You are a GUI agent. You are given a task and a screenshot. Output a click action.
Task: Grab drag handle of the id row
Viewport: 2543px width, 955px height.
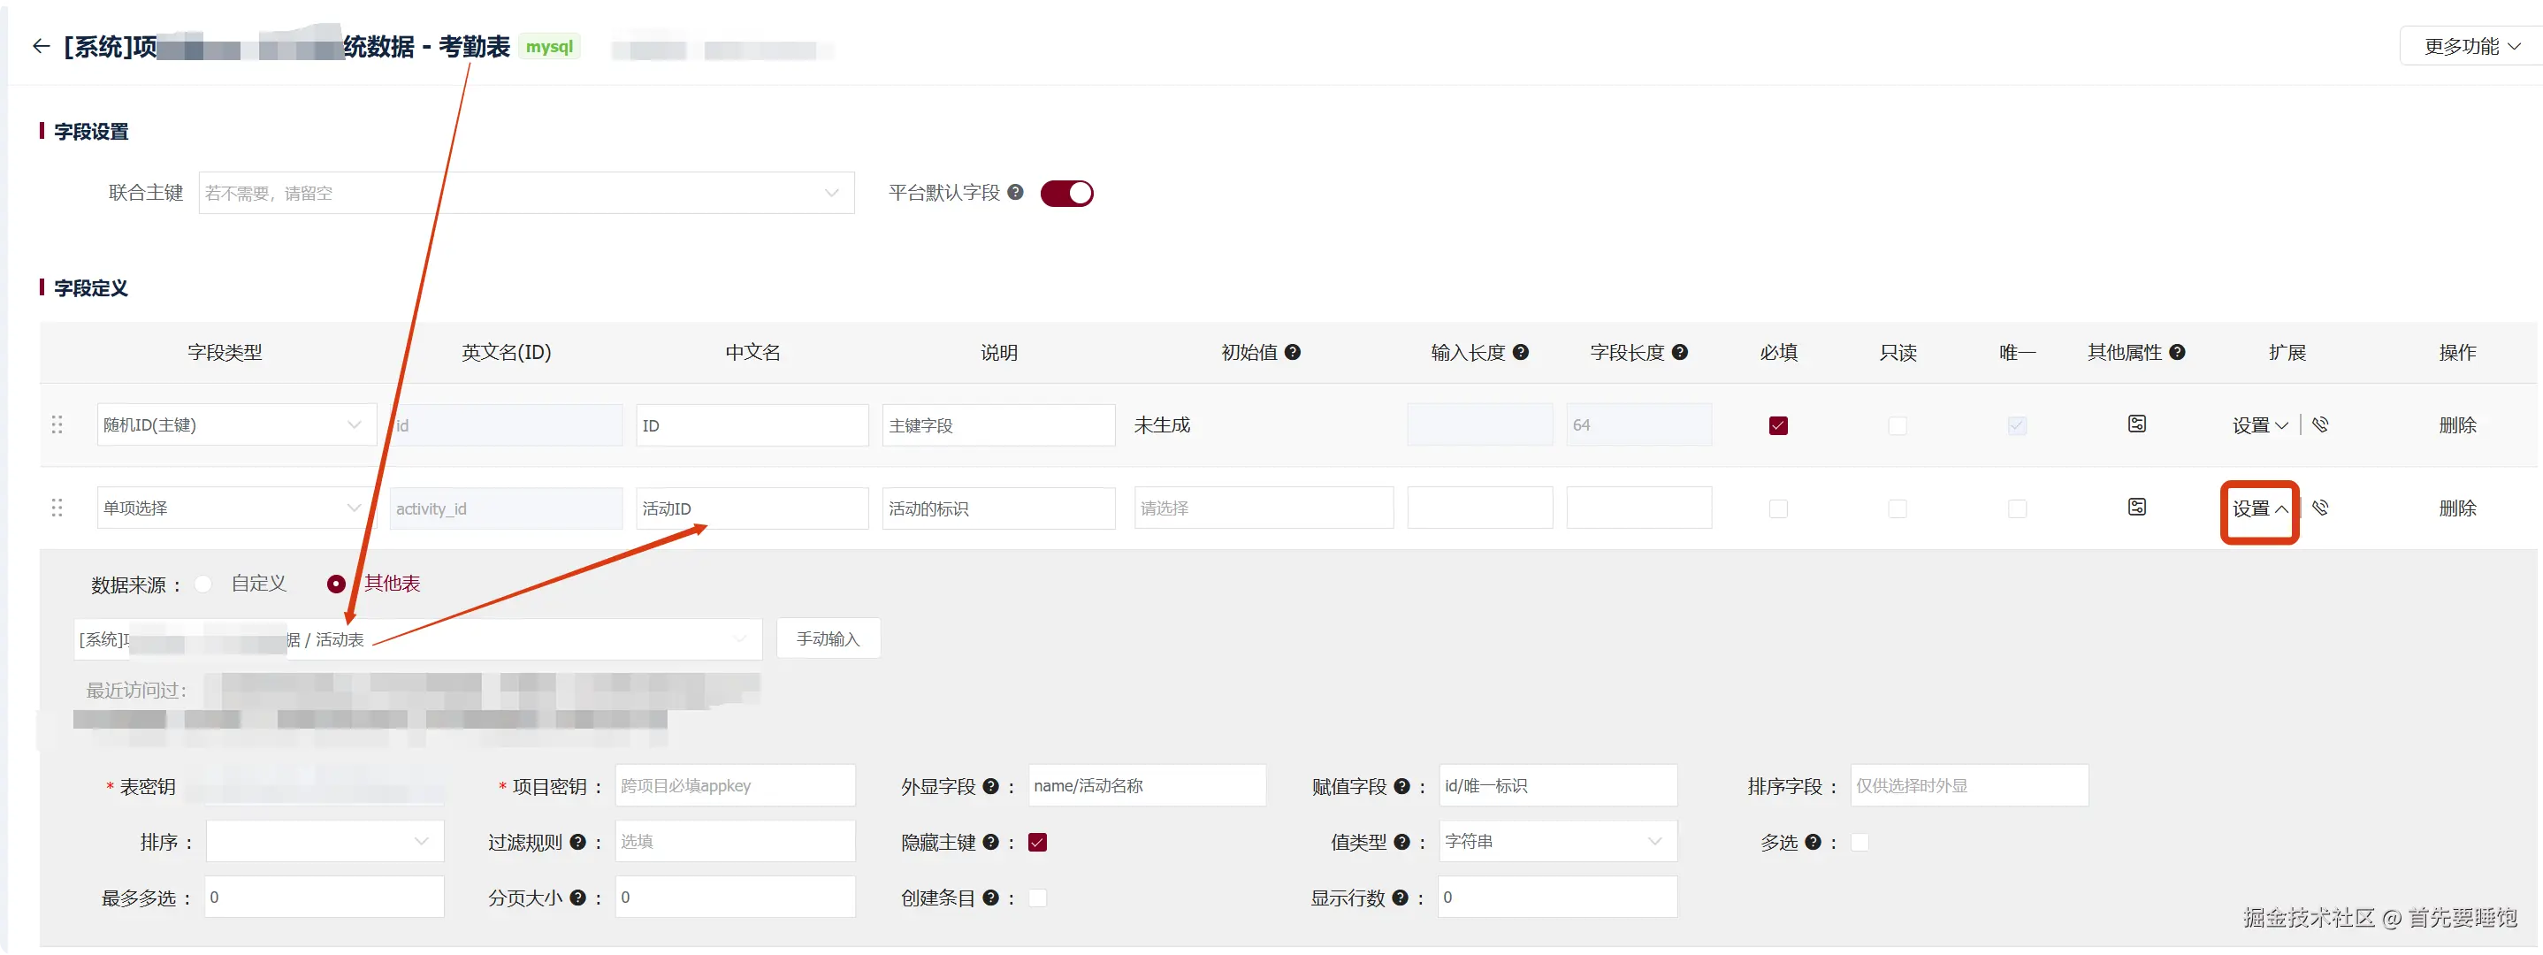pyautogui.click(x=57, y=424)
